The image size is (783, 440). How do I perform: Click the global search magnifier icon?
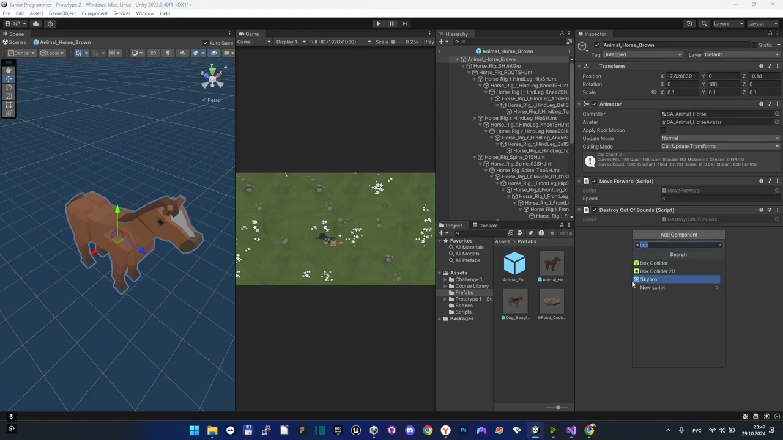704,24
